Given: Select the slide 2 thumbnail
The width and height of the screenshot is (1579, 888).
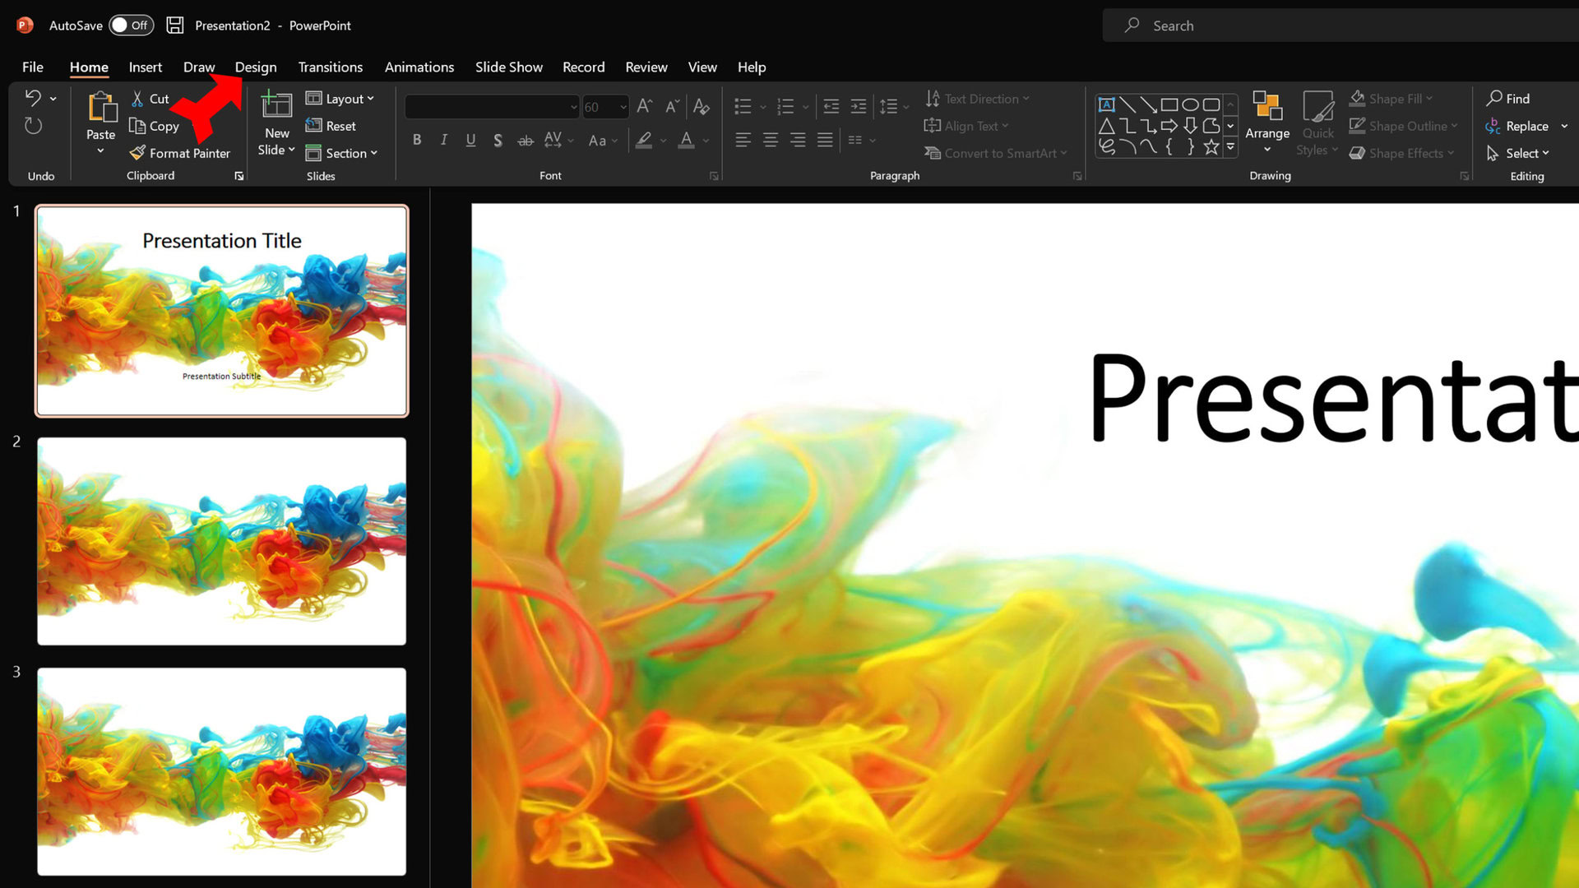Looking at the screenshot, I should click(221, 541).
